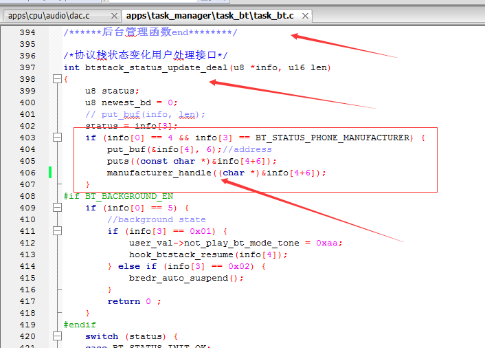
Task: Click the commented put_buf(info, len) line
Action: click(x=145, y=115)
